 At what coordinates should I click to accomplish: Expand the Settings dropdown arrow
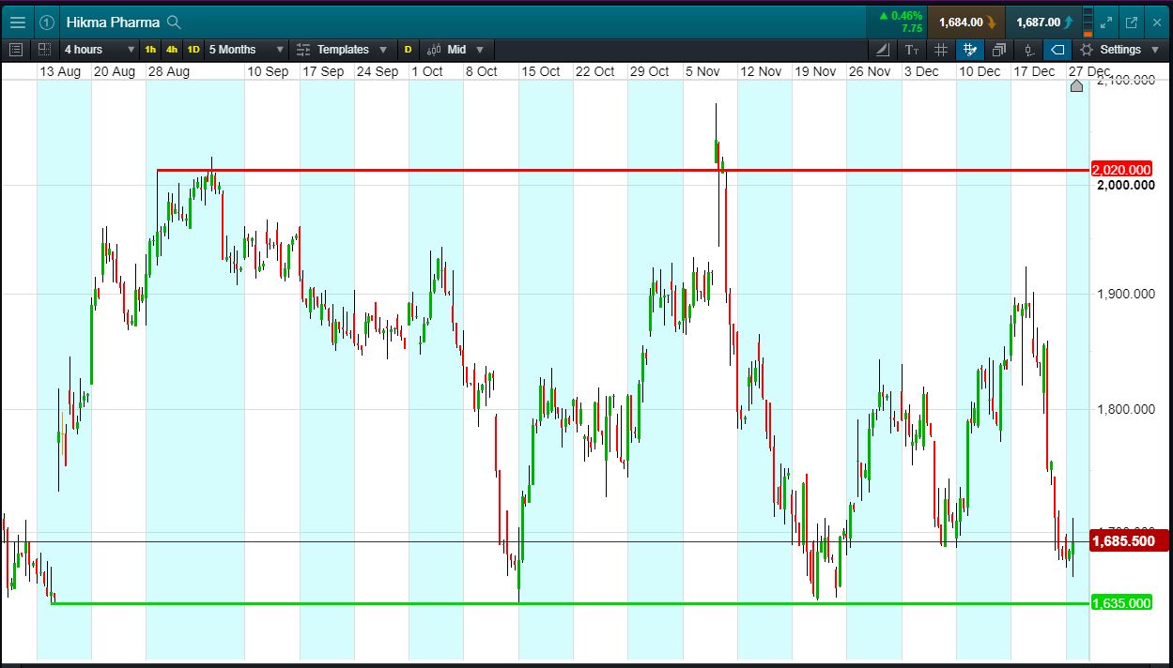pyautogui.click(x=1154, y=50)
